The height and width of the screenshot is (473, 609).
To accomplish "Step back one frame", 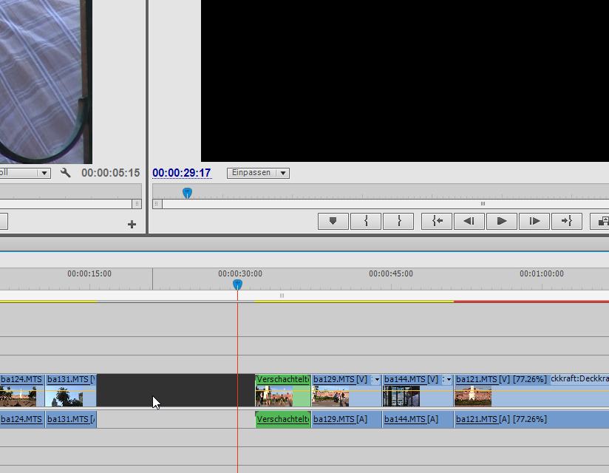I will [469, 221].
